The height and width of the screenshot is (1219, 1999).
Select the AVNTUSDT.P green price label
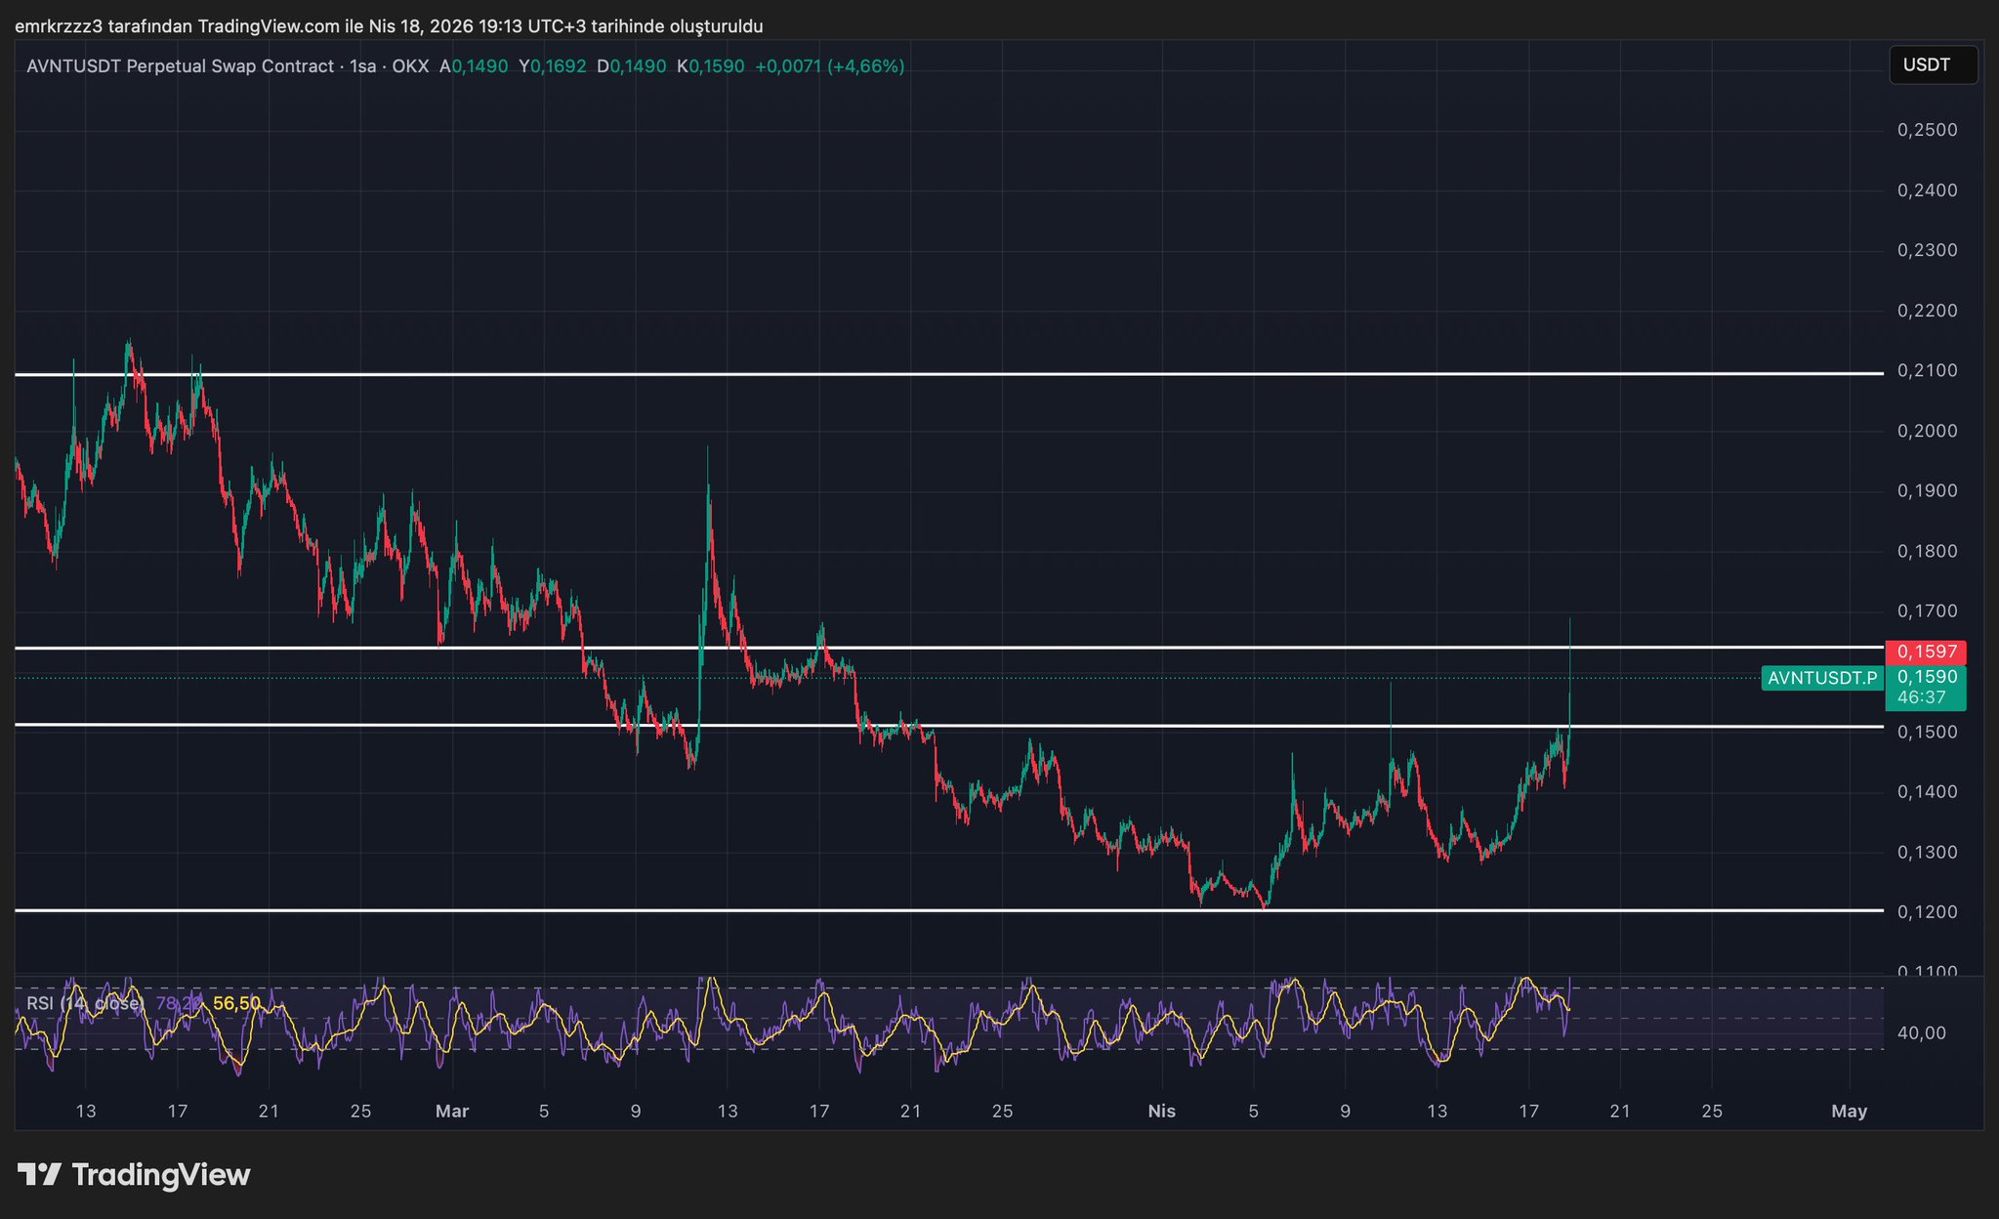point(1822,678)
